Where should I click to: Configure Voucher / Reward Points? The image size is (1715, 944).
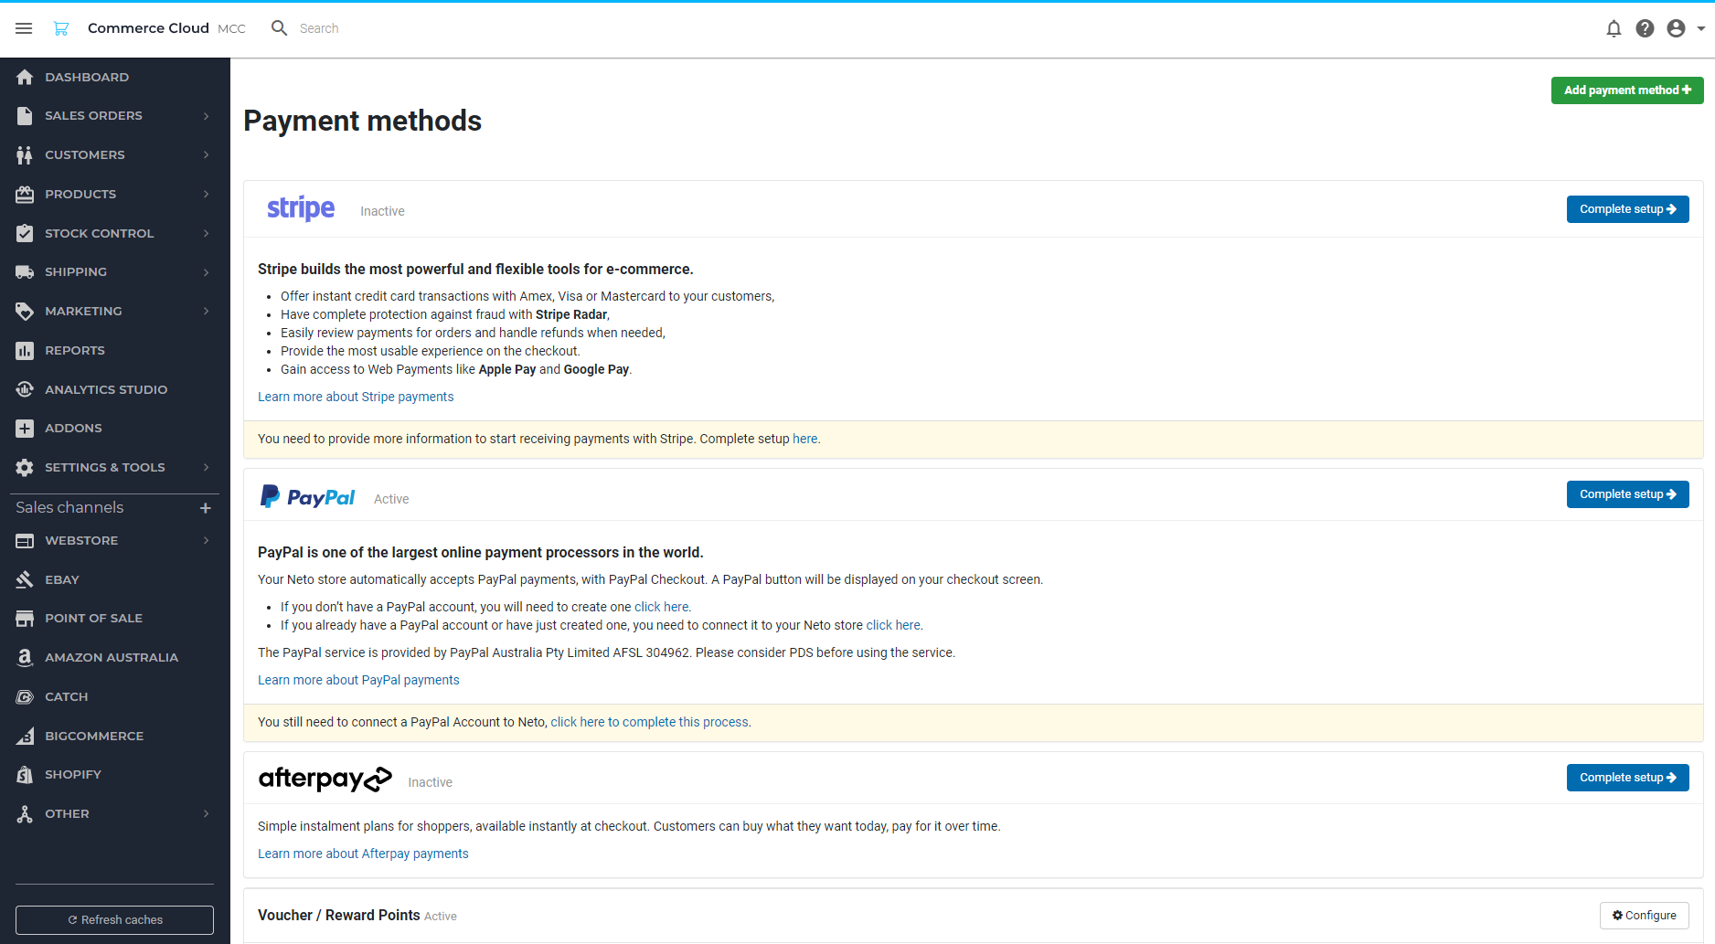pos(1644,916)
